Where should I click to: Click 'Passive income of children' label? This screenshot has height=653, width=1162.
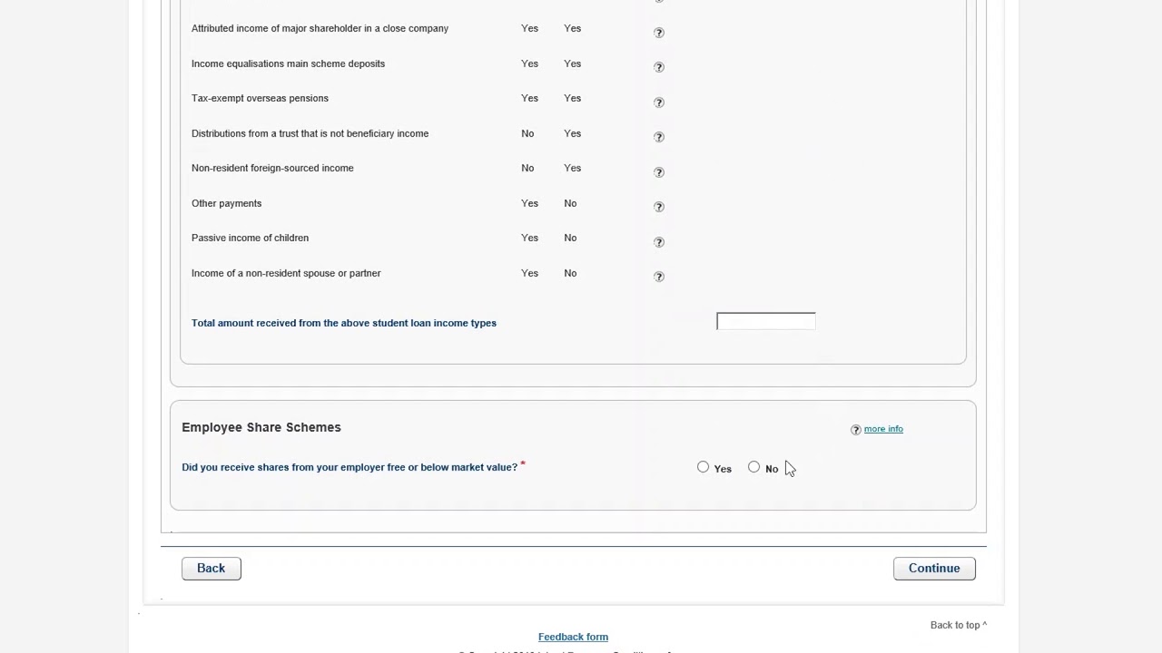(x=250, y=238)
